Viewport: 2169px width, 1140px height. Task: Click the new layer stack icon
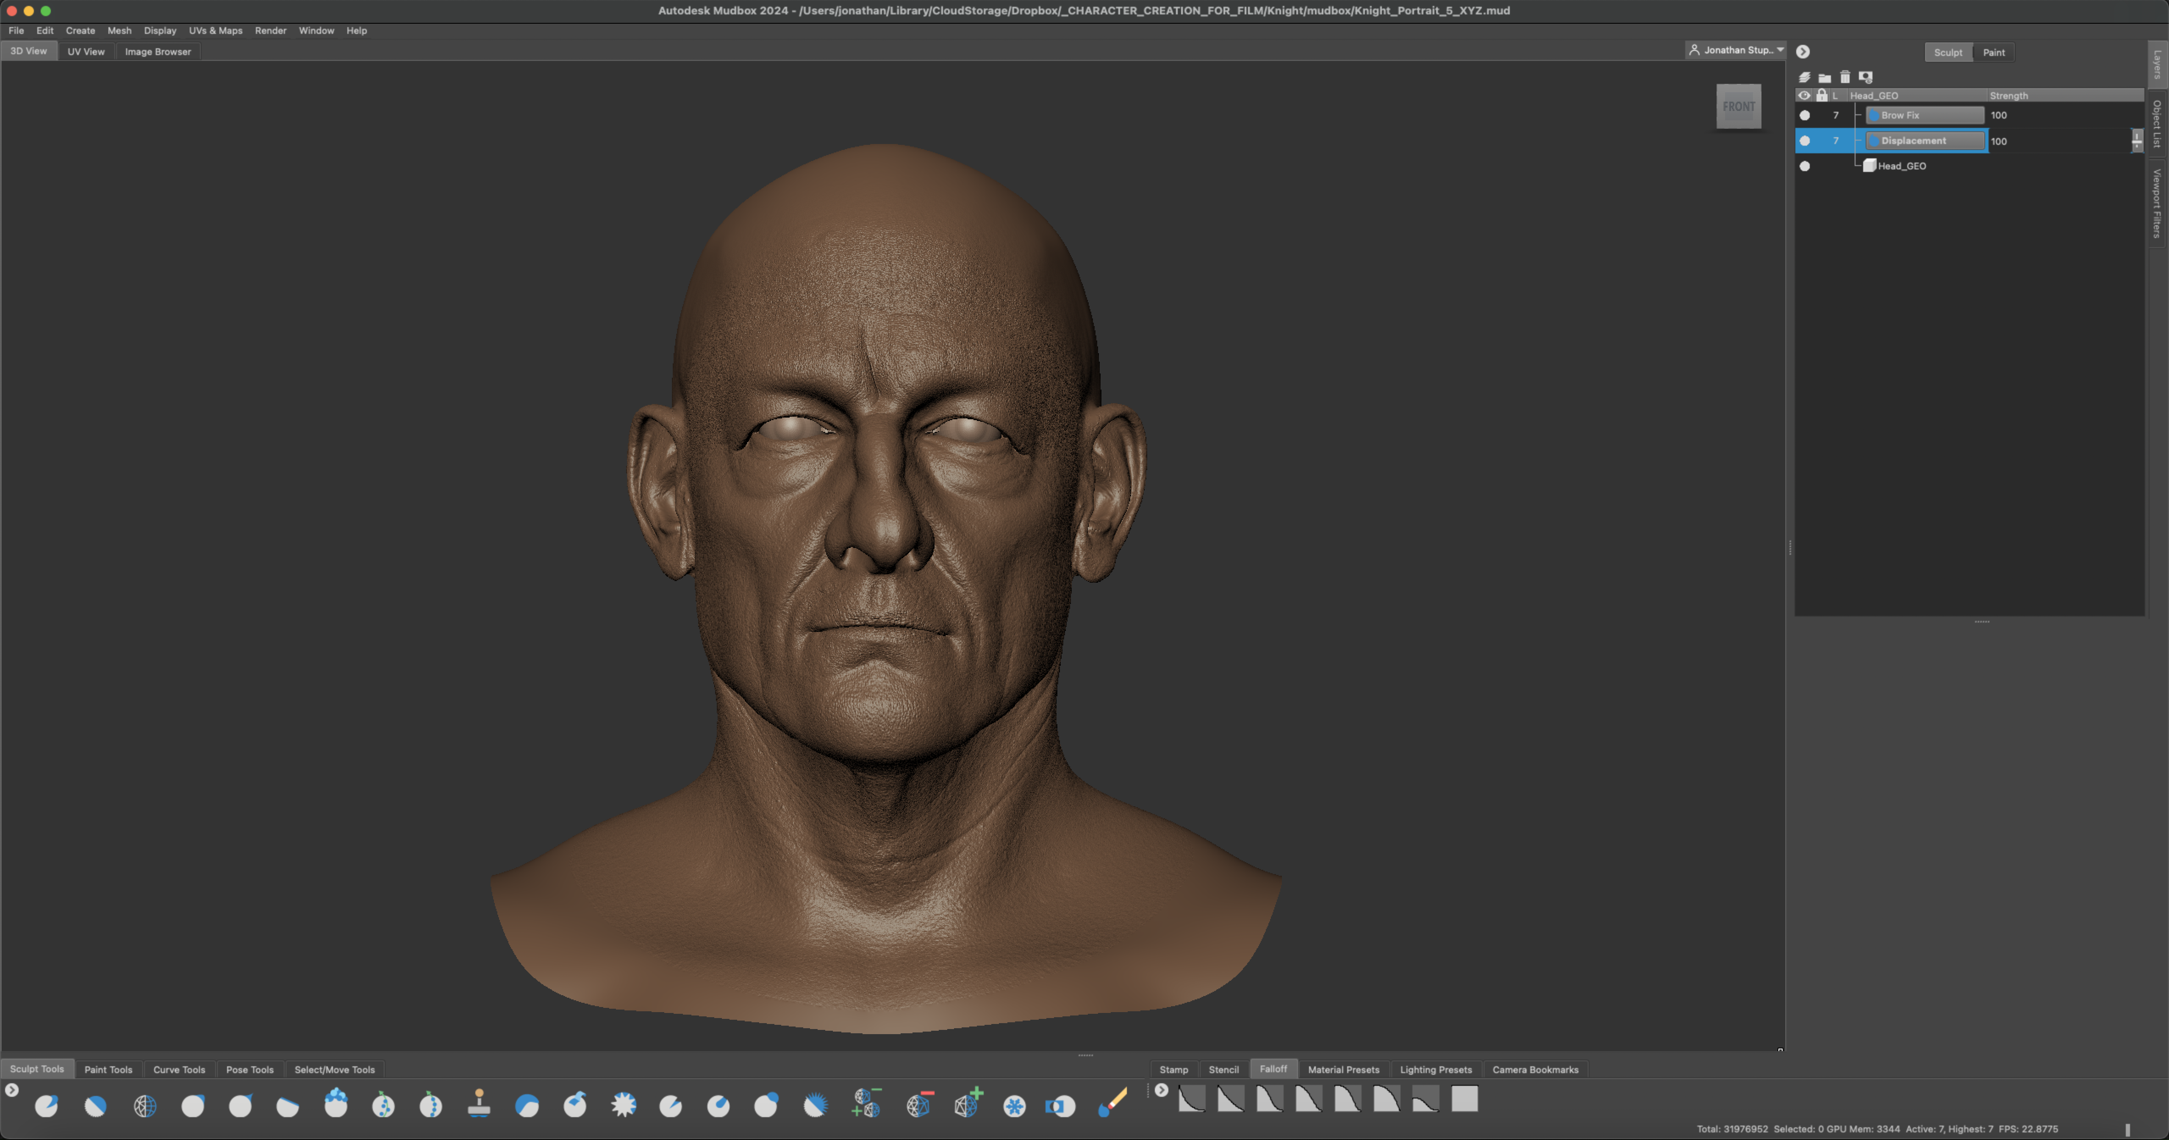(x=1804, y=77)
